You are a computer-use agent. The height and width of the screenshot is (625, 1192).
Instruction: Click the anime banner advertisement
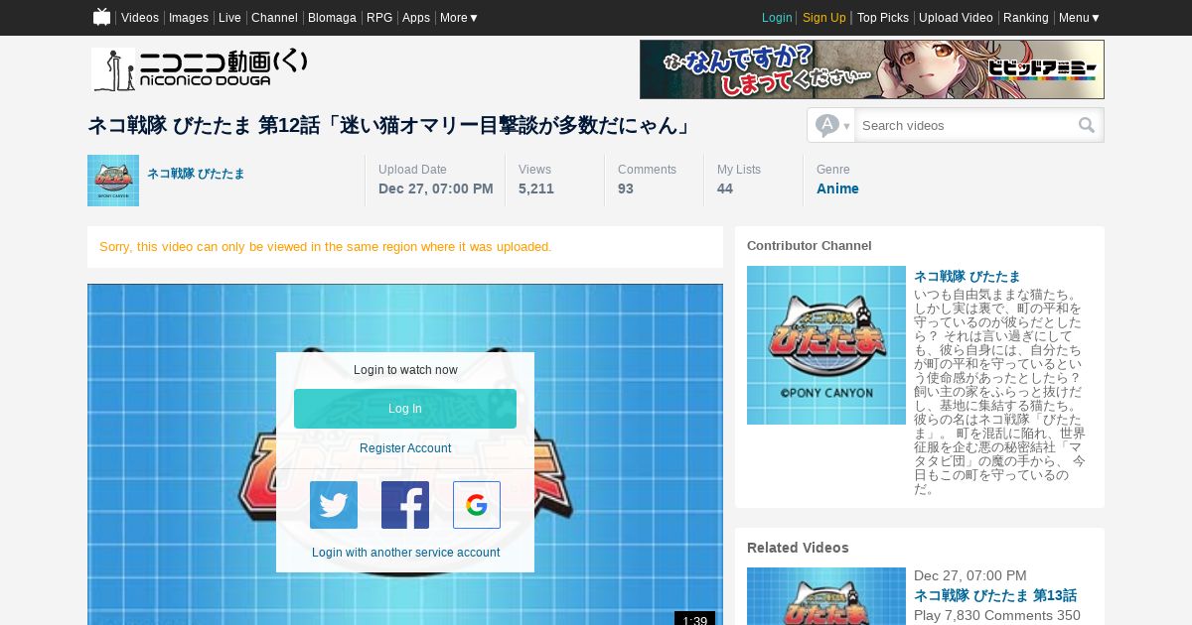pos(872,69)
